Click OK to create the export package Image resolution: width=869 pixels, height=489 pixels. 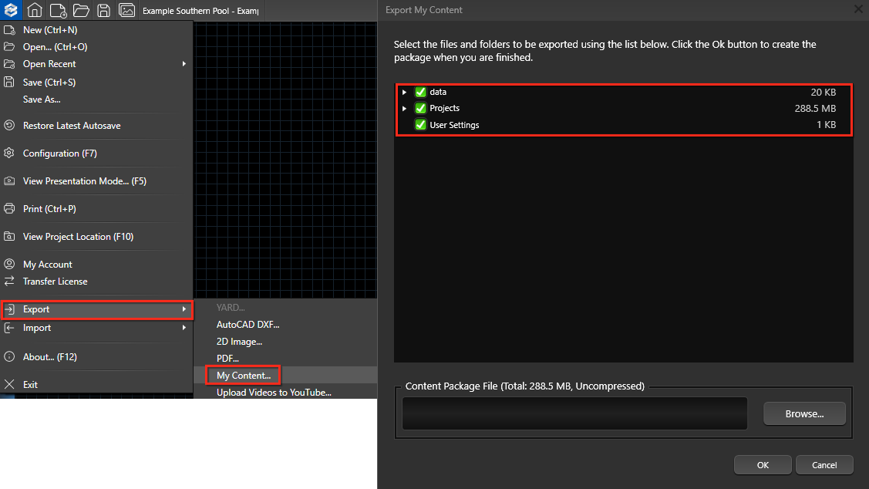tap(762, 464)
